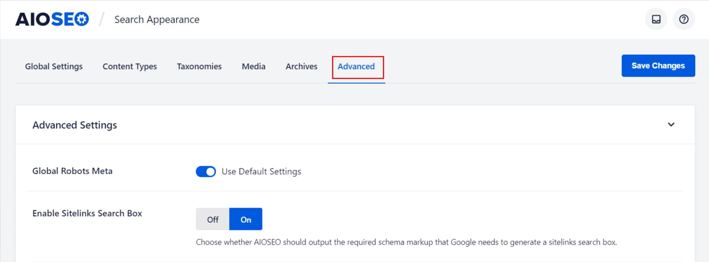
Task: Click the Search Appearance breadcrumb title
Action: pos(157,20)
